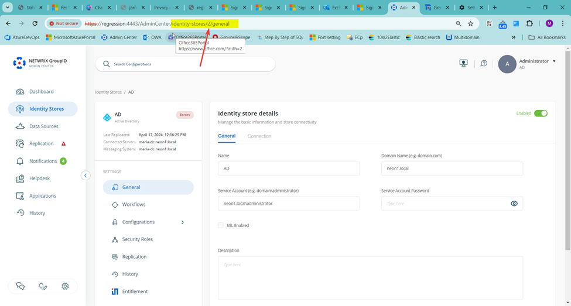The width and height of the screenshot is (571, 306).
Task: Collapse the sidebar with the chevron button
Action: coord(86,176)
